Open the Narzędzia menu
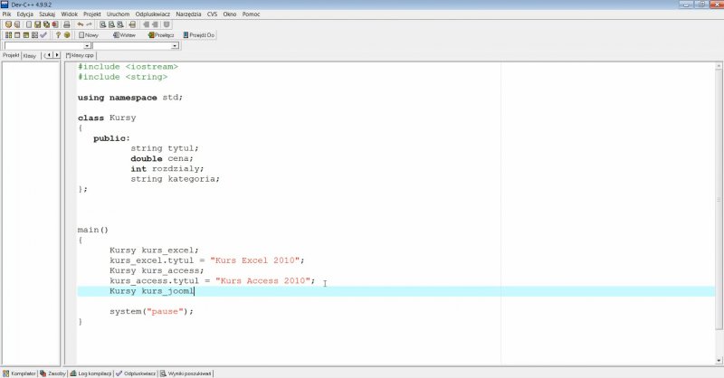The height and width of the screenshot is (378, 724). pyautogui.click(x=189, y=14)
